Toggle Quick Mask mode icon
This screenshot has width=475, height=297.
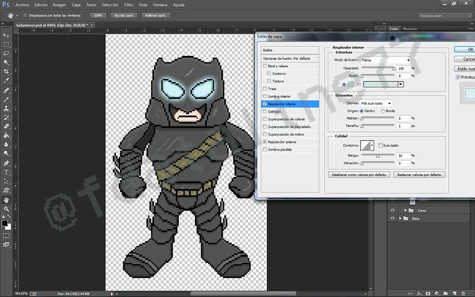click(x=6, y=235)
